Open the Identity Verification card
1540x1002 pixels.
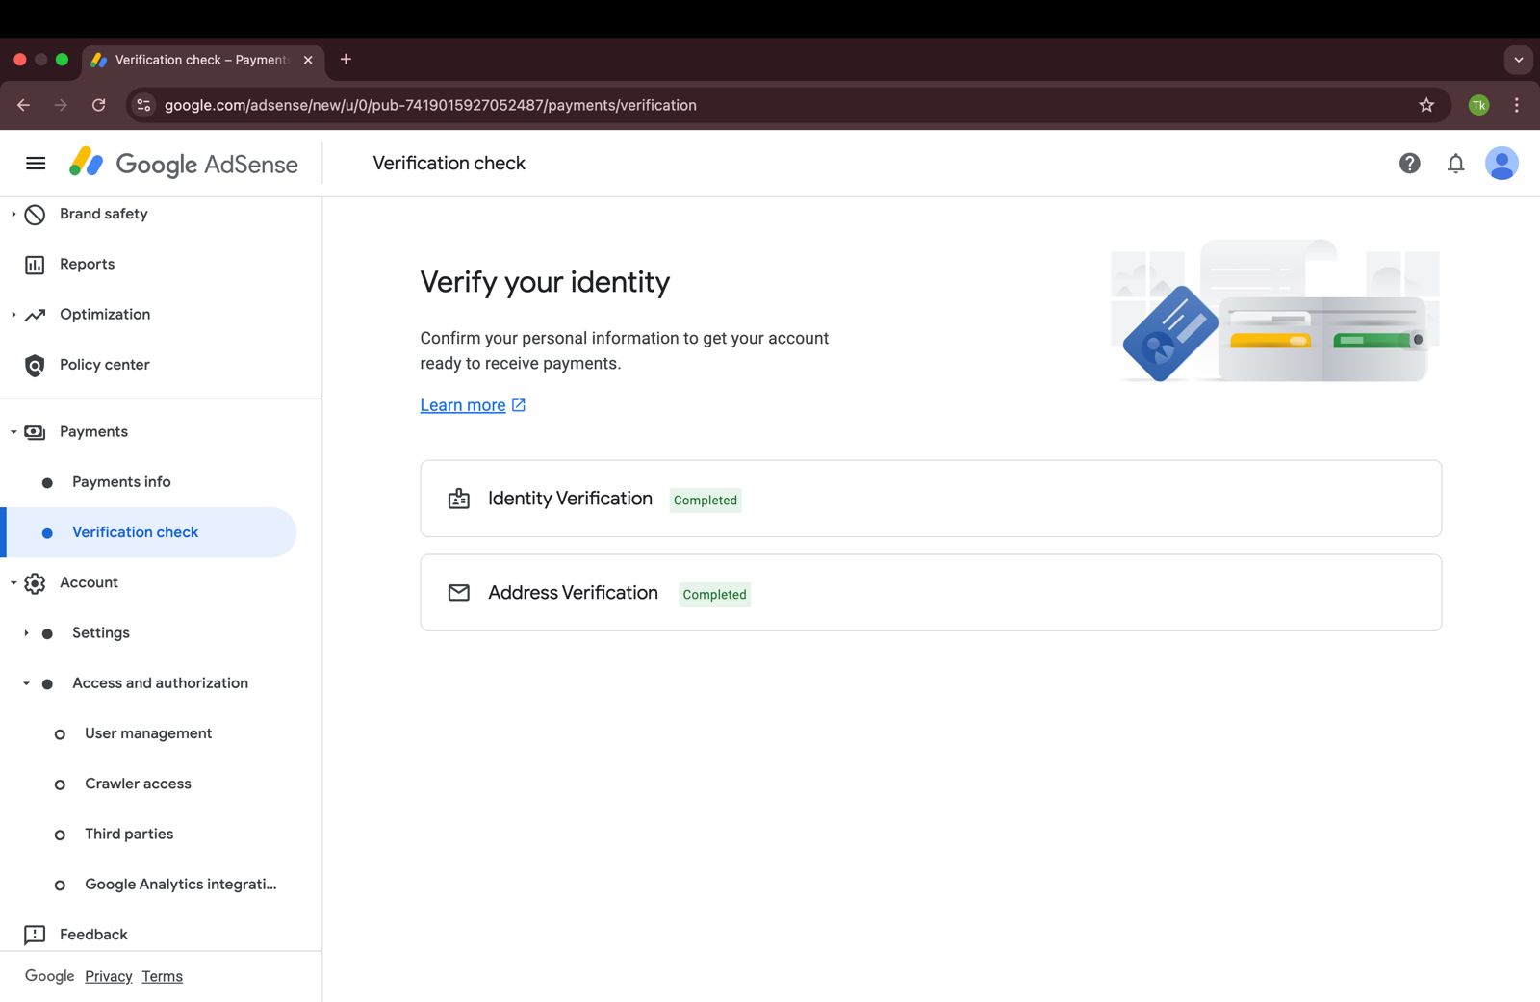[x=931, y=499]
